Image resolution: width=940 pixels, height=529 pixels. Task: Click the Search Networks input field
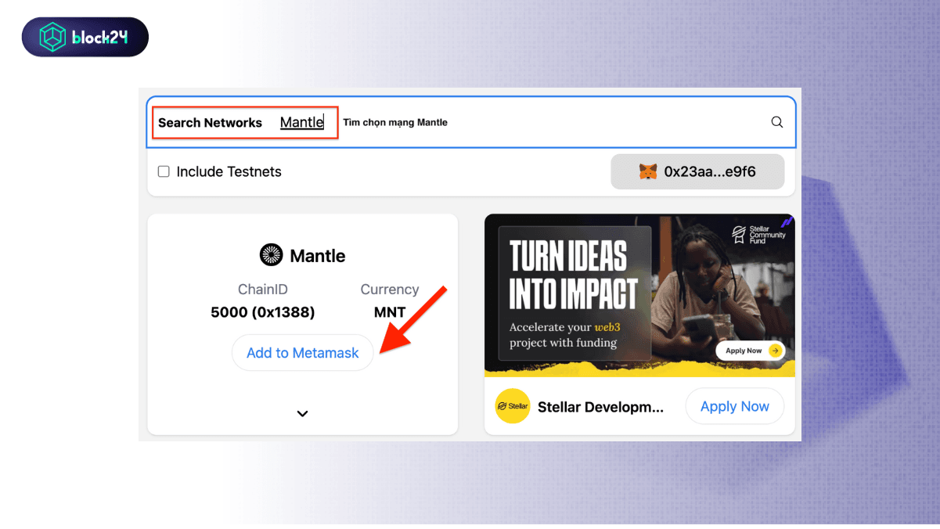[471, 122]
